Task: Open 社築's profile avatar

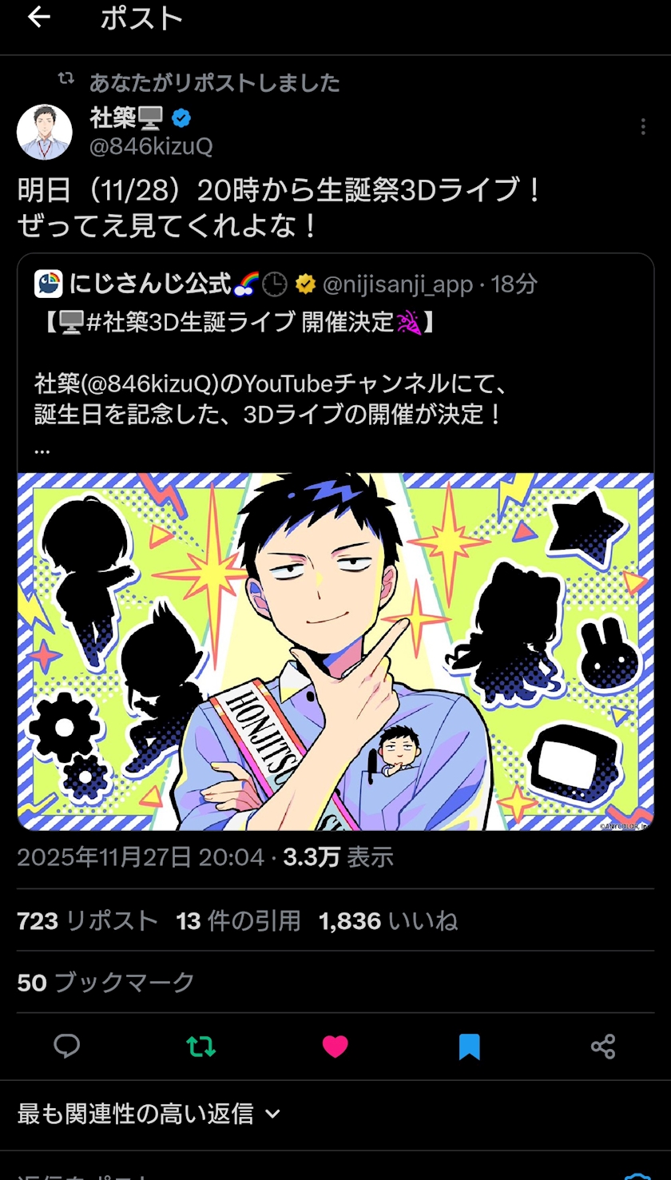Action: pos(45,132)
